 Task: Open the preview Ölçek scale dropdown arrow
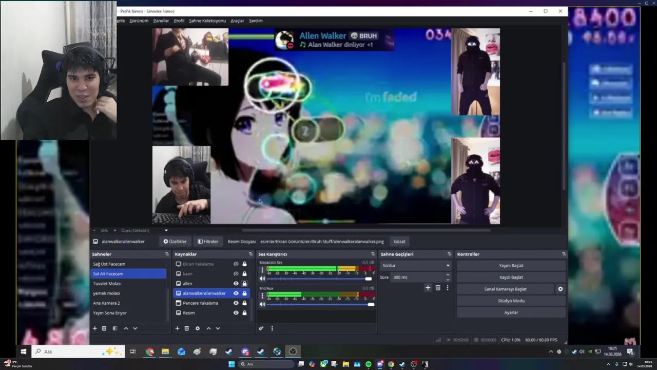point(166,231)
